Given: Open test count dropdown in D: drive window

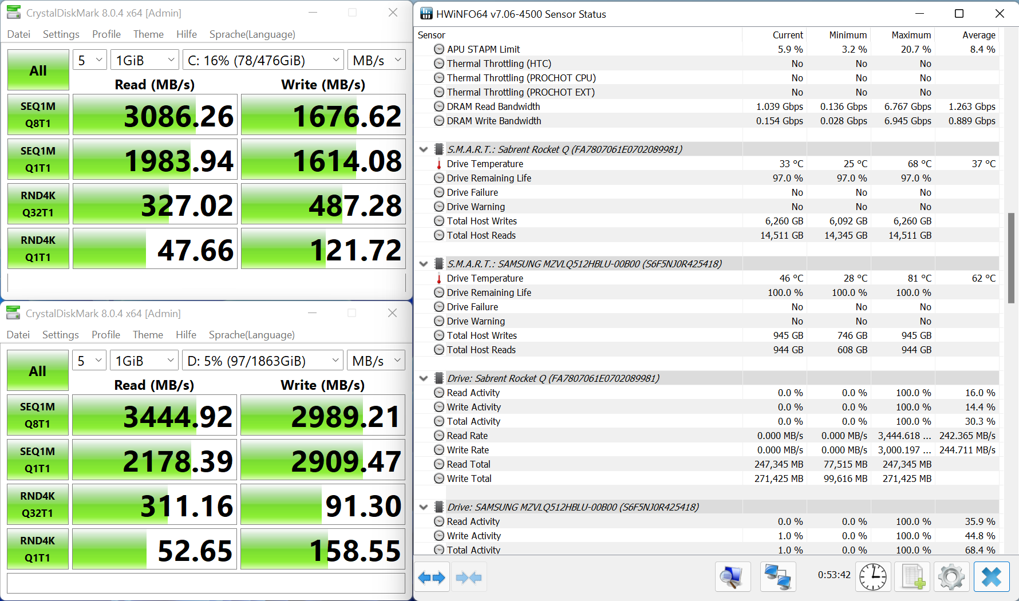Looking at the screenshot, I should click(89, 361).
